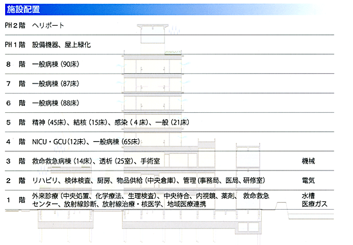Click the 施設配置 header title
This screenshot has width=353, height=245.
pos(23,9)
